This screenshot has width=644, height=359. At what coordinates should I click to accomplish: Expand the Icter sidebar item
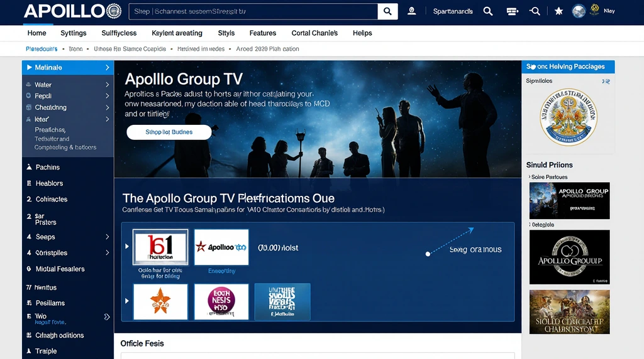[107, 119]
